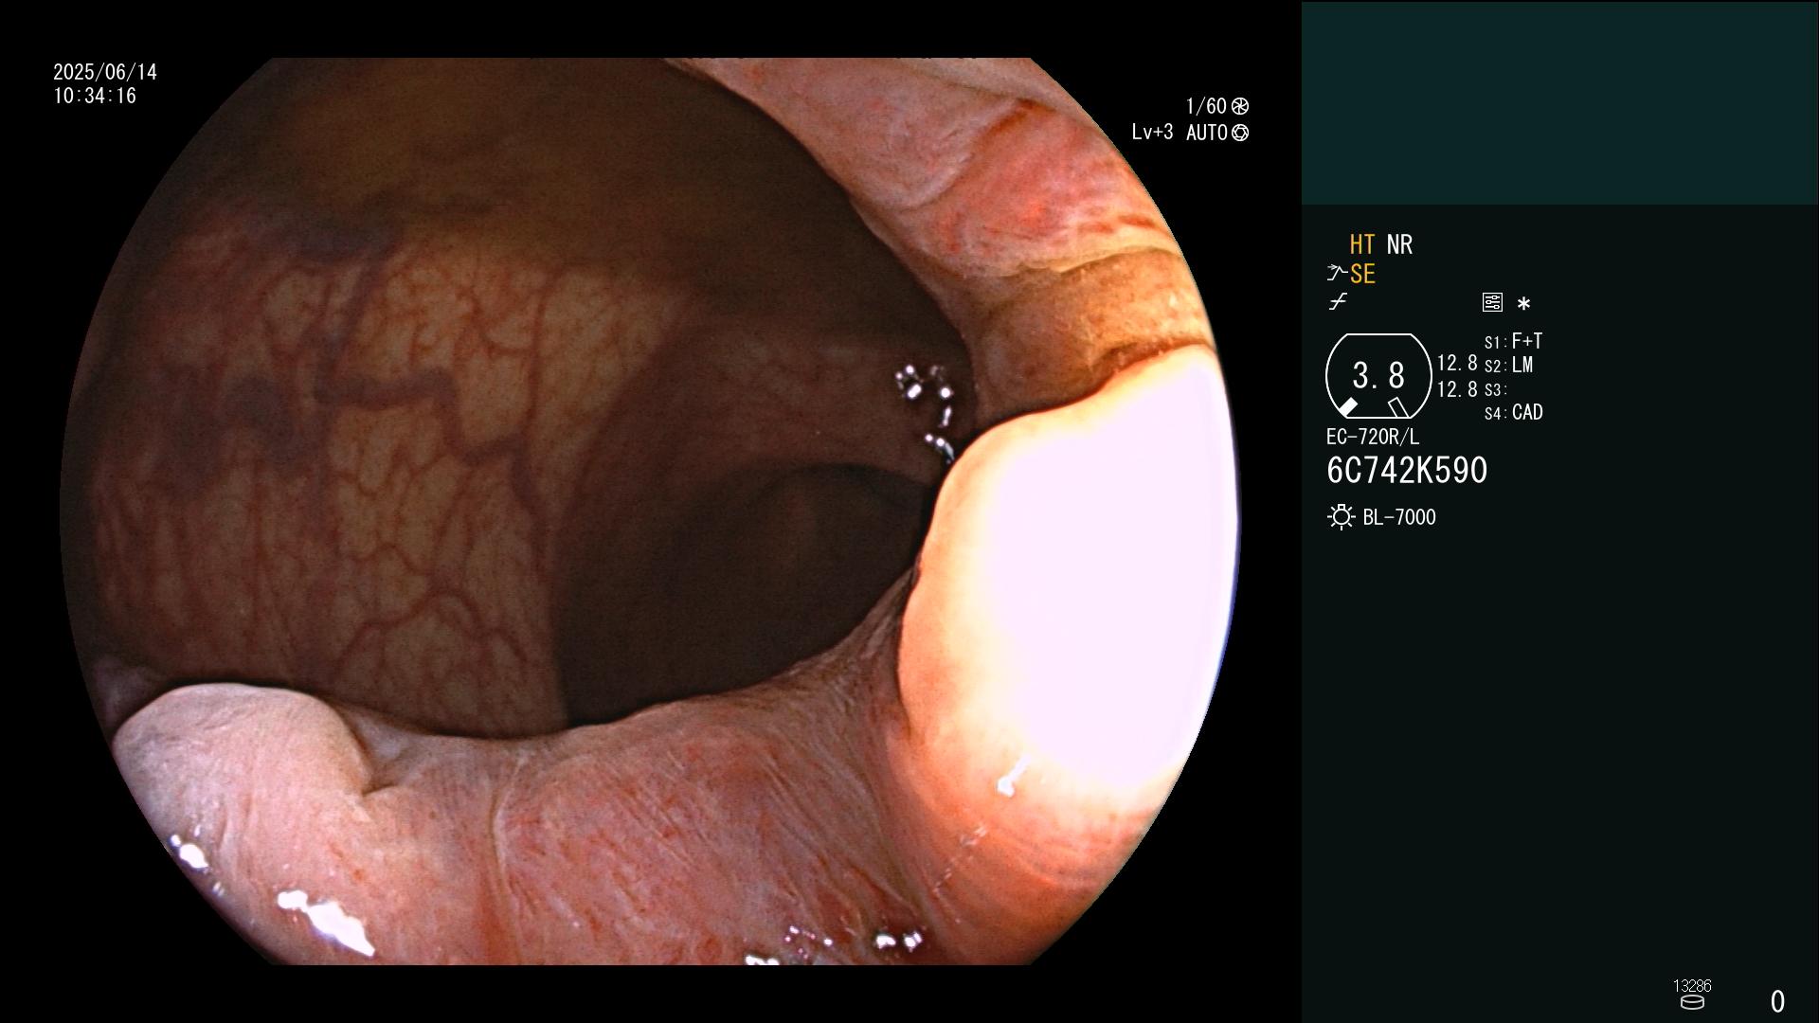Click the light source lamp icon

coord(1341,517)
